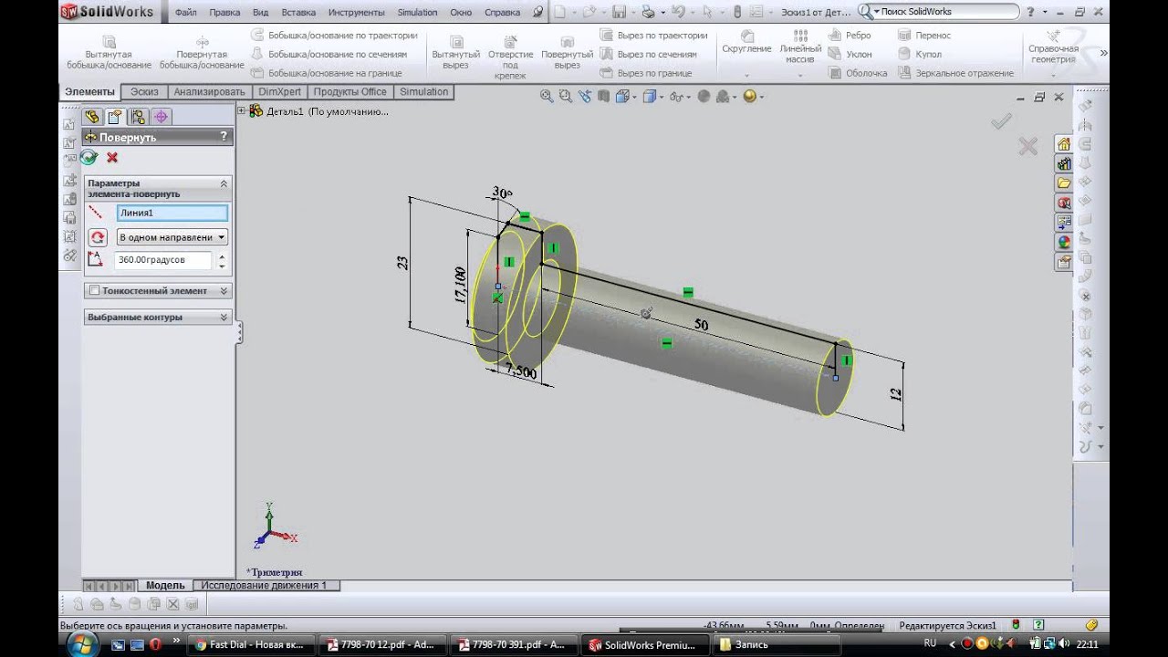Click Повернутая бобышка/основание button
This screenshot has height=657, width=1168.
click(x=202, y=53)
